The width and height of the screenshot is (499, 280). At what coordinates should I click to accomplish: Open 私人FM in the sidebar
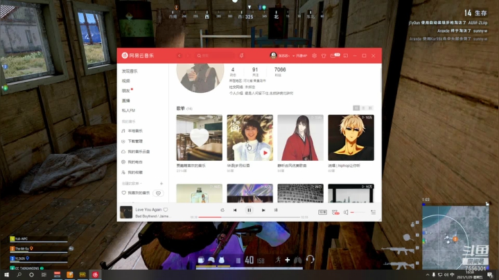[129, 110]
